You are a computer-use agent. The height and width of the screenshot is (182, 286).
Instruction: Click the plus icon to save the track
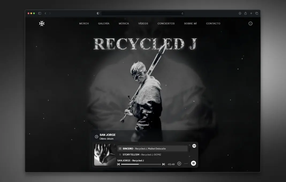tap(179, 164)
